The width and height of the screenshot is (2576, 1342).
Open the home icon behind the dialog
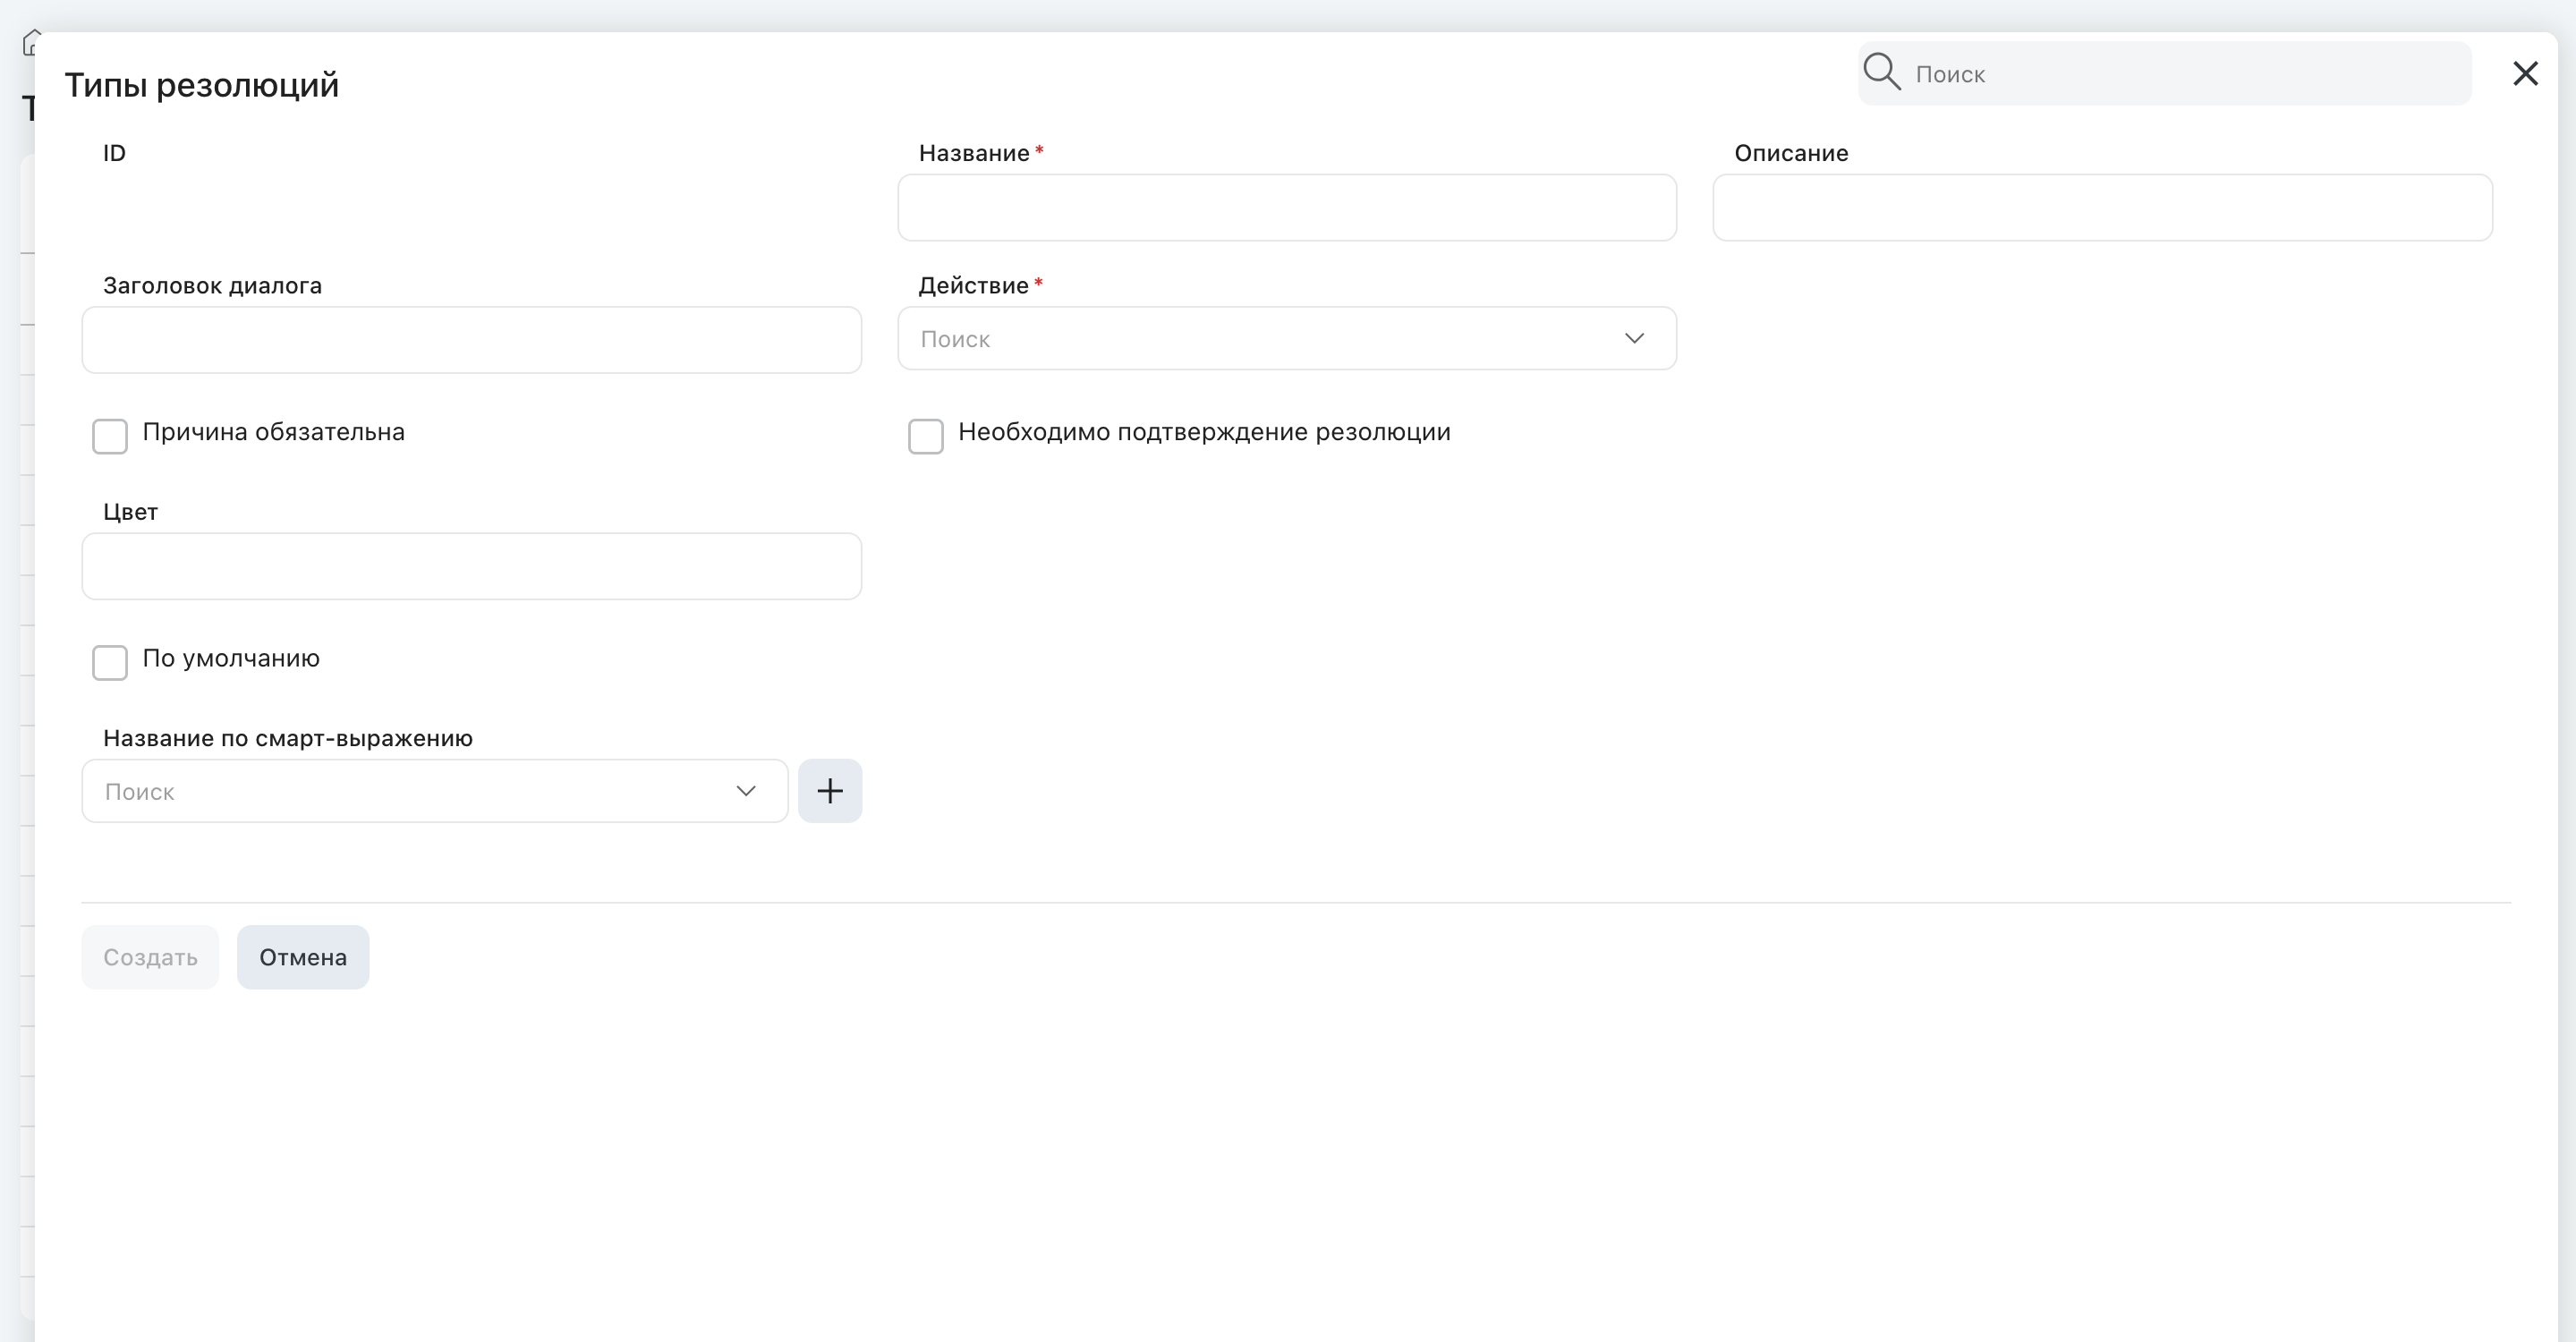(29, 43)
